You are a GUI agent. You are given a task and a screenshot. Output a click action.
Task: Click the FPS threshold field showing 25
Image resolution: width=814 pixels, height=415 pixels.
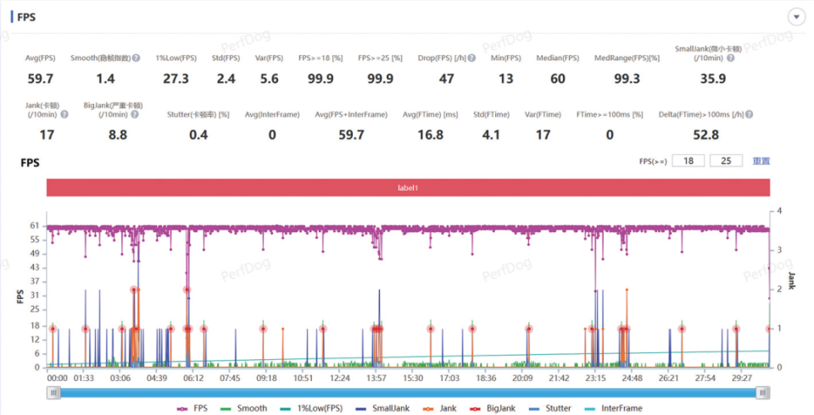click(726, 161)
